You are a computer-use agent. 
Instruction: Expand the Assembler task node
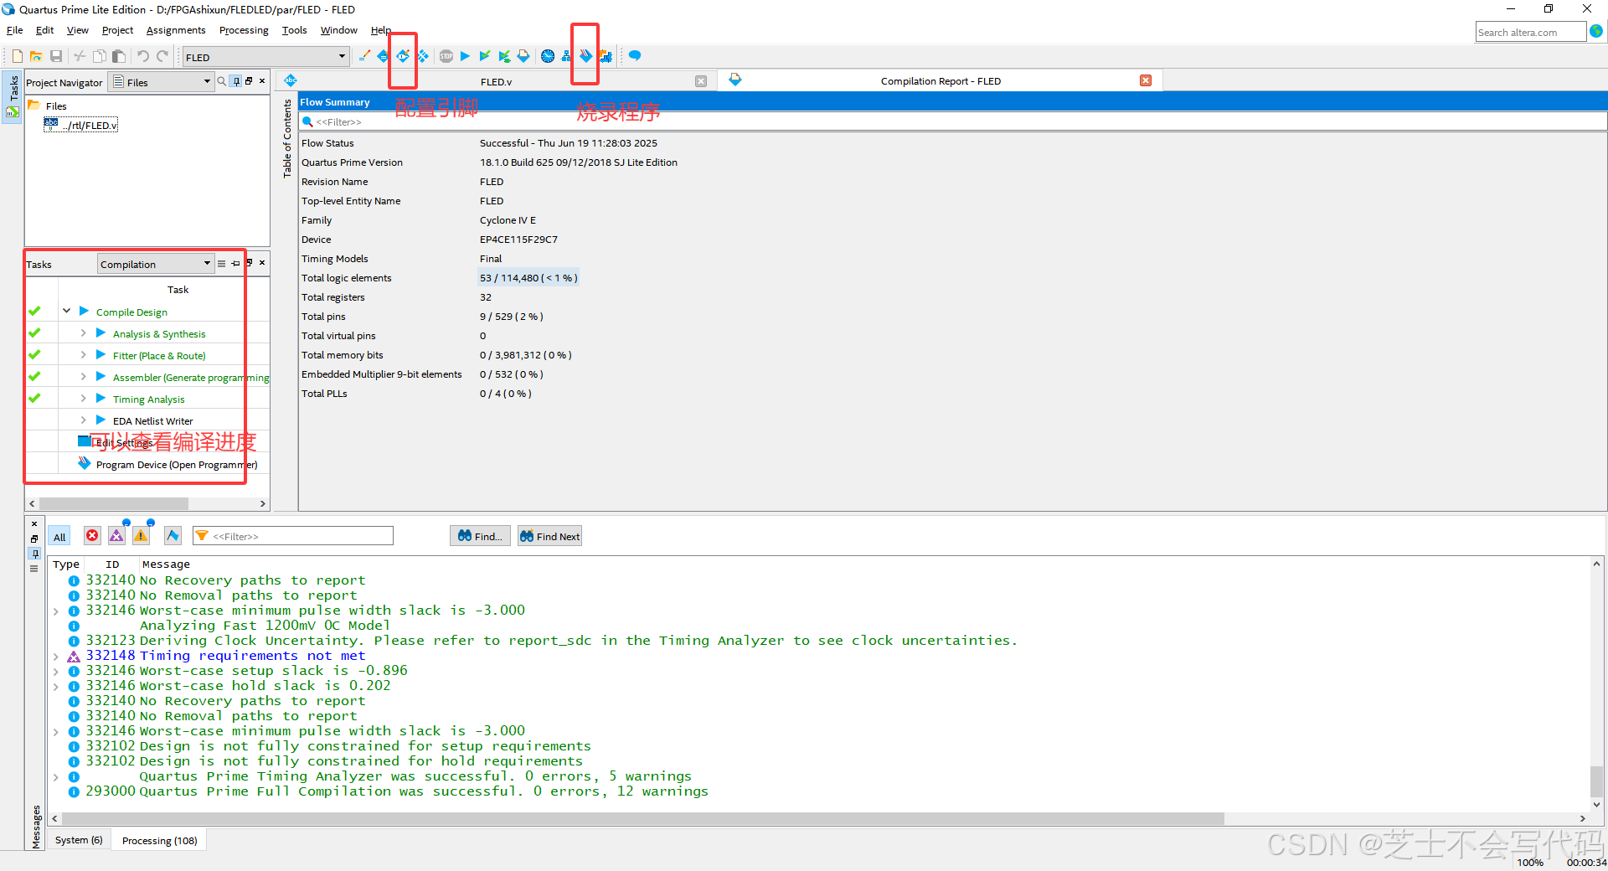pos(83,377)
